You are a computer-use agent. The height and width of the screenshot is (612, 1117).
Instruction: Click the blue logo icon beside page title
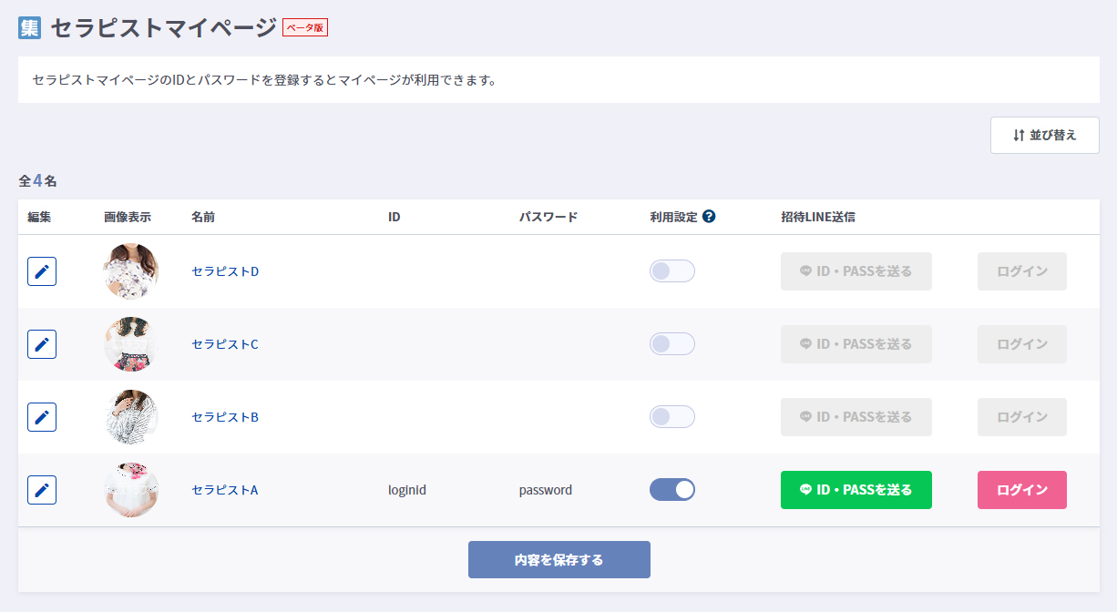[x=30, y=27]
